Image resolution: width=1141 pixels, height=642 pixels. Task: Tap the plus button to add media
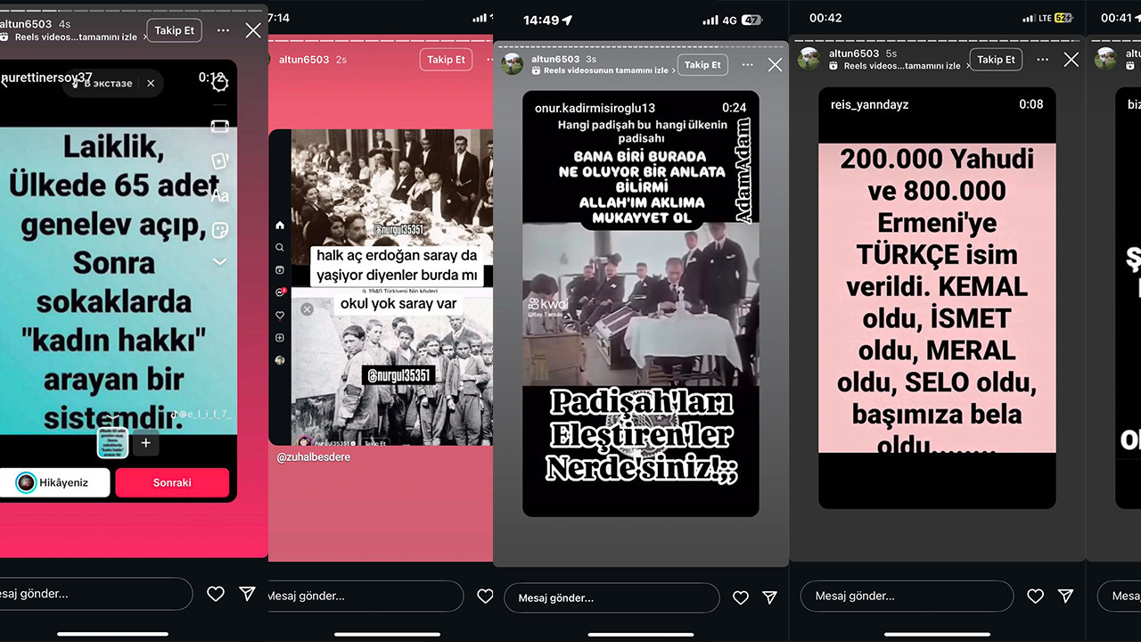146,443
